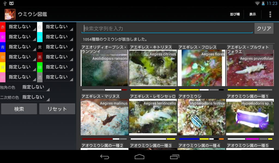This screenshot has width=279, height=163.
Task: Tap the sea slug app logo icon
Action: click(x=10, y=14)
